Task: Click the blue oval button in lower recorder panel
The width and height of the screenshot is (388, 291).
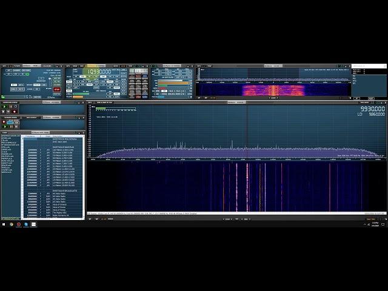Action: click(x=10, y=122)
